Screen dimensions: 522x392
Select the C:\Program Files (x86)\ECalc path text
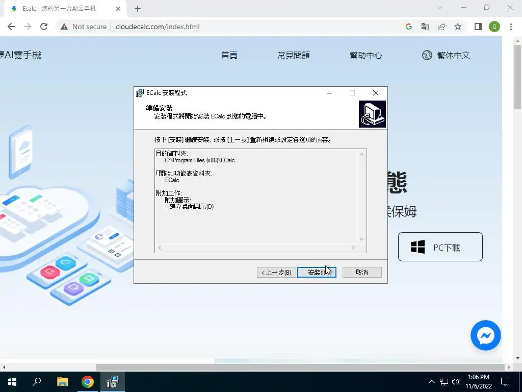[200, 160]
